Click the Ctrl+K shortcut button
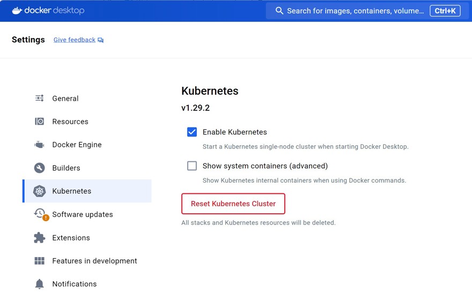472x308 pixels. (x=445, y=11)
